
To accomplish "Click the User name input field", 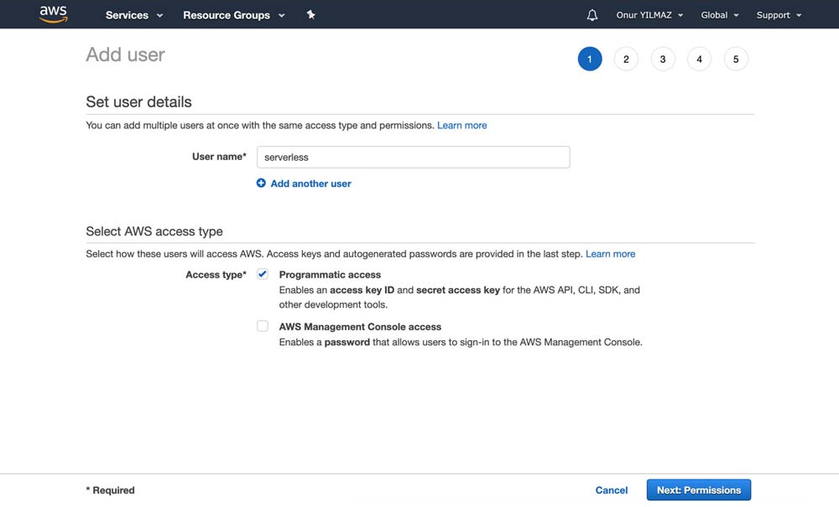I will 414,157.
